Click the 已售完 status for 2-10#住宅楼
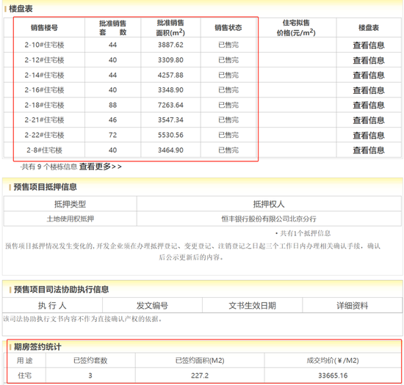This screenshot has width=404, height=385. [228, 45]
